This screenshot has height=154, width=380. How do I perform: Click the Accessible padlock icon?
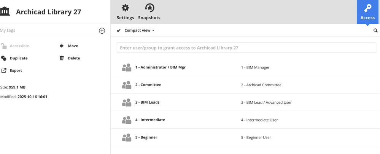pos(4,46)
